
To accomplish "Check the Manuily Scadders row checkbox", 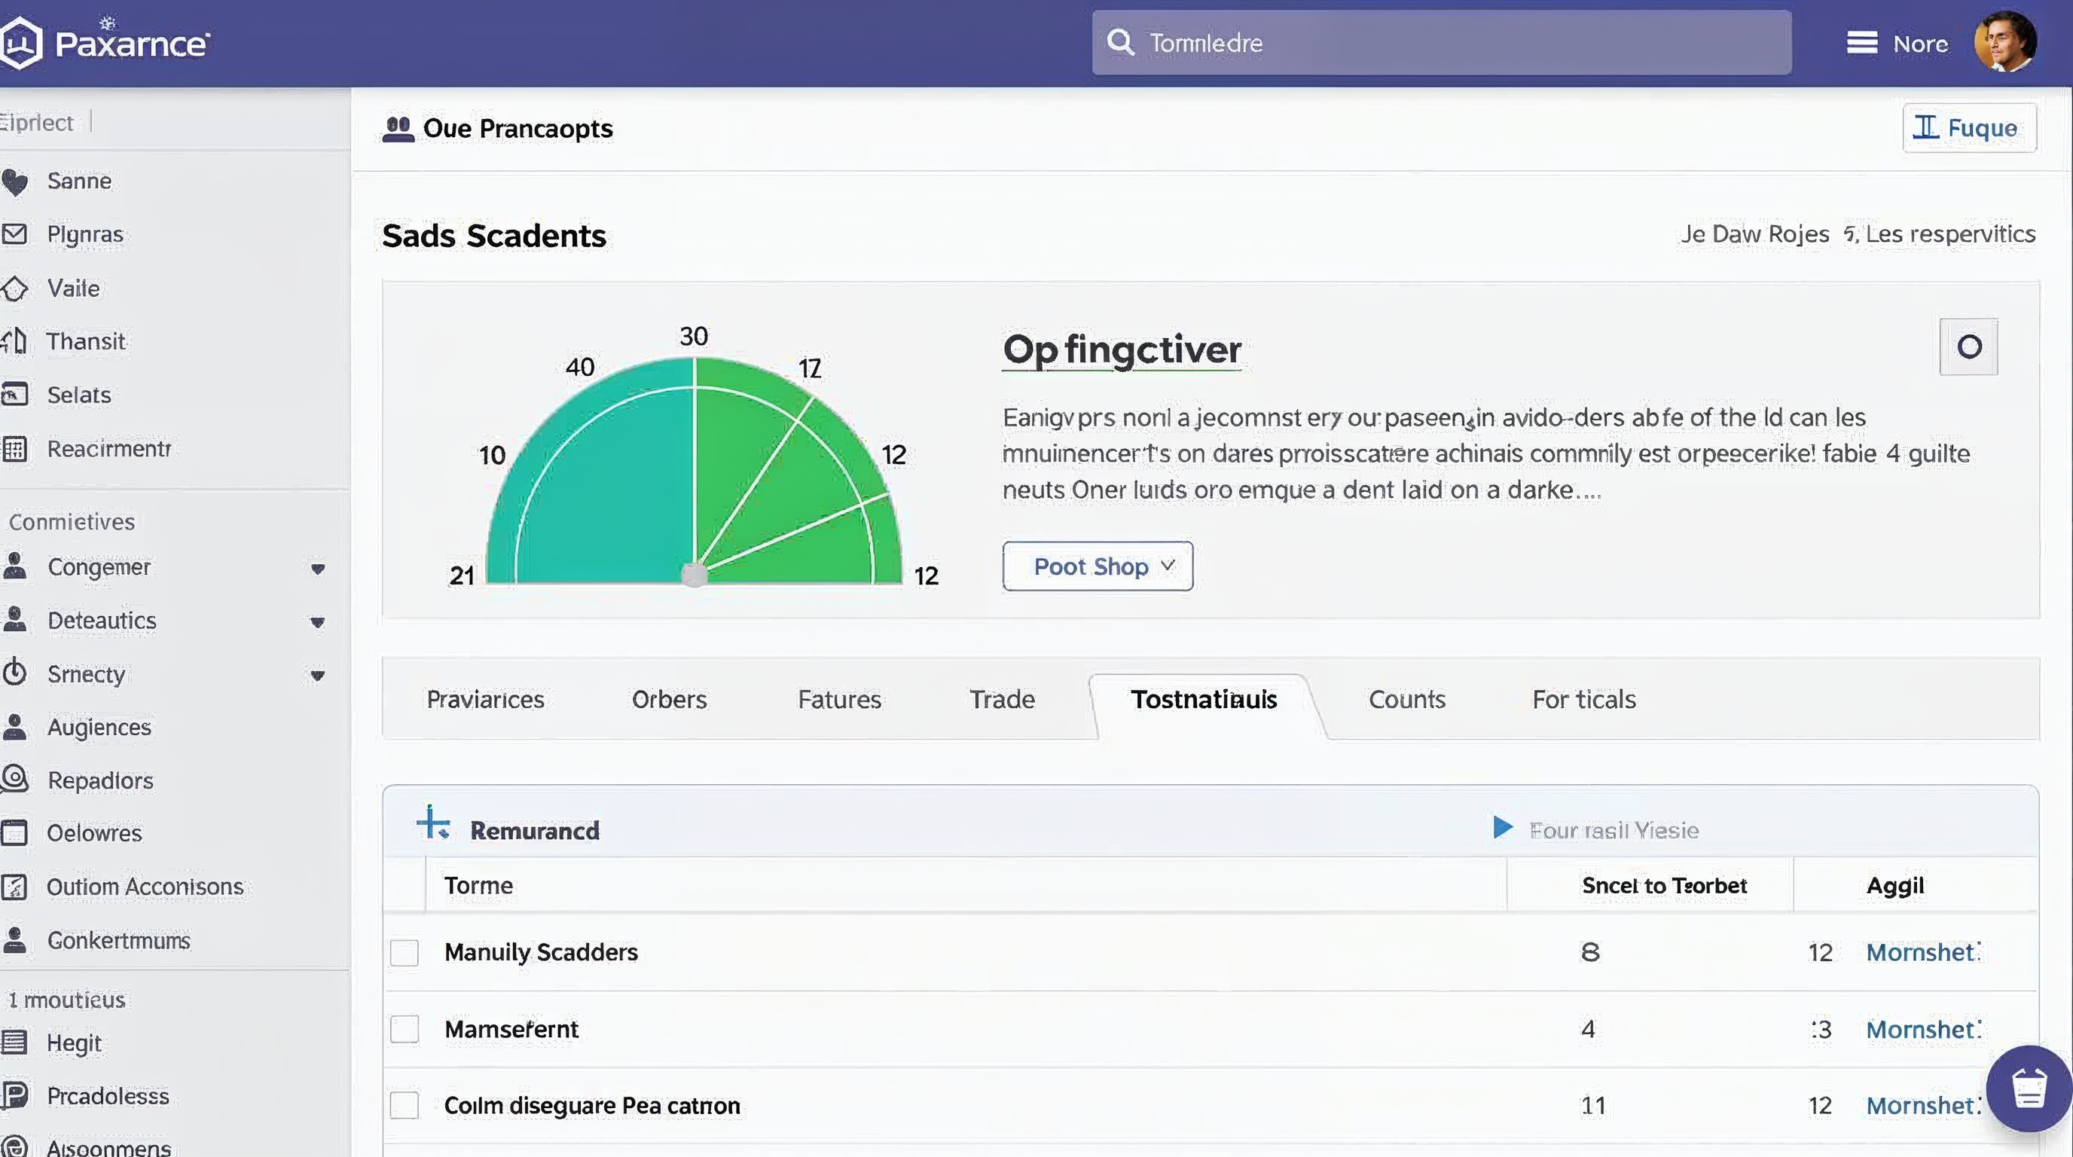I will 404,953.
